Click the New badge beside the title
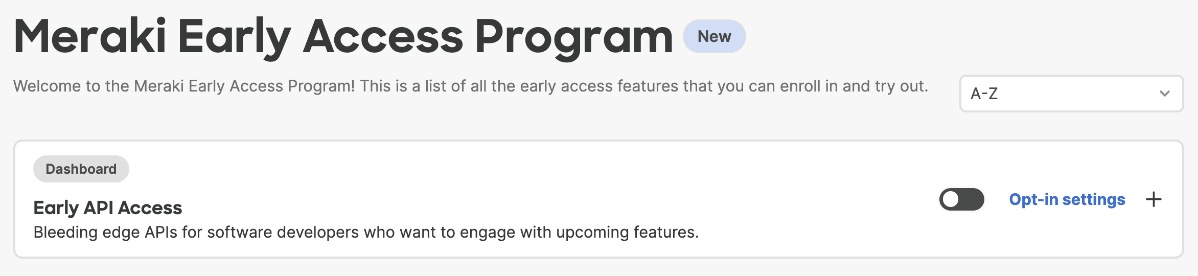Image resolution: width=1198 pixels, height=276 pixels. pos(714,36)
